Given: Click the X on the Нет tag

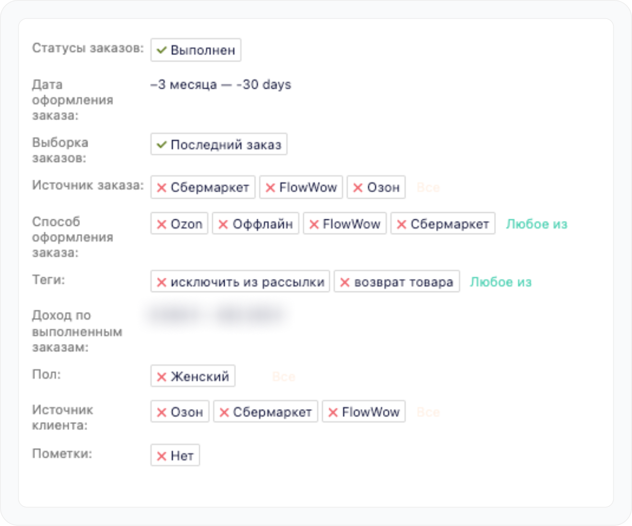Looking at the screenshot, I should pyautogui.click(x=162, y=456).
